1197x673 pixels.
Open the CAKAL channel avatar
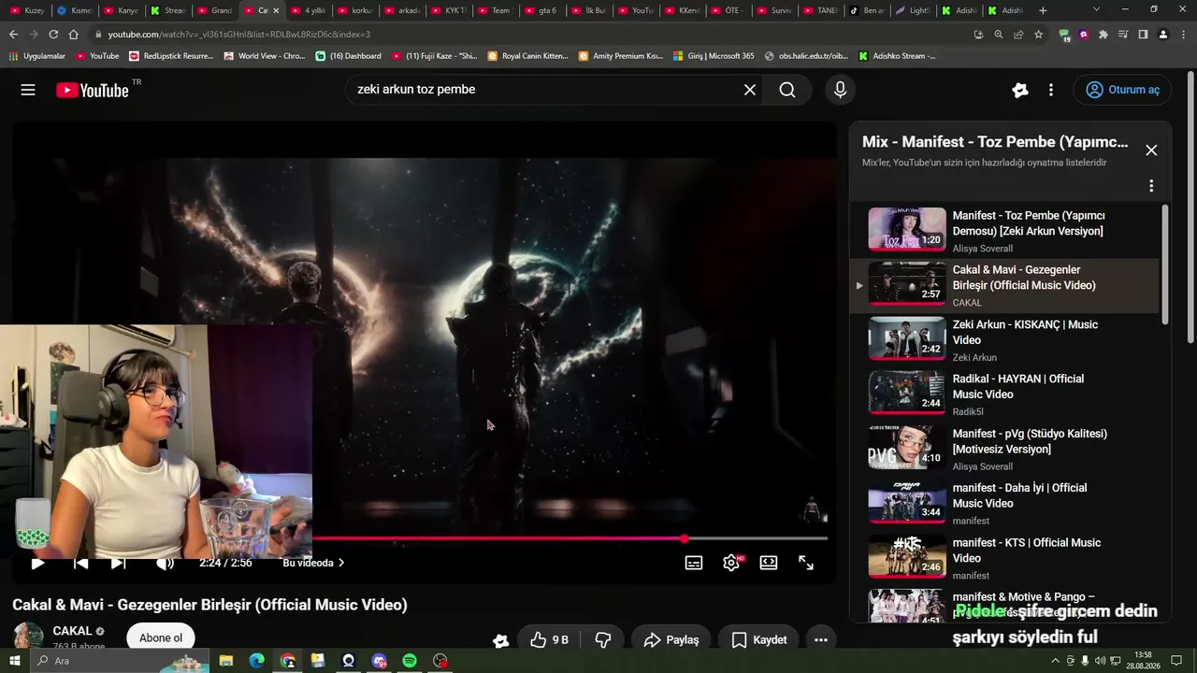(28, 637)
